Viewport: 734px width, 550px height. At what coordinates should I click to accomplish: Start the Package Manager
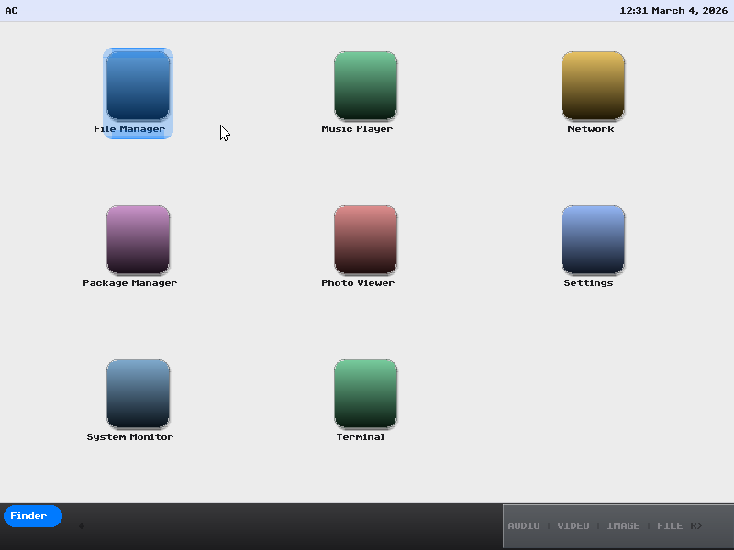tap(138, 239)
